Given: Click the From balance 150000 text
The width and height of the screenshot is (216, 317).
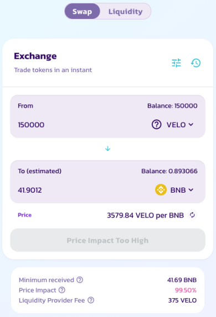Looking at the screenshot, I should click(x=172, y=105).
